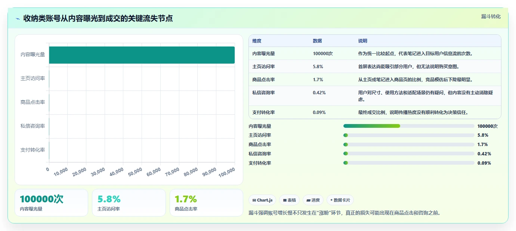Click the 进度 chip

[313, 200]
